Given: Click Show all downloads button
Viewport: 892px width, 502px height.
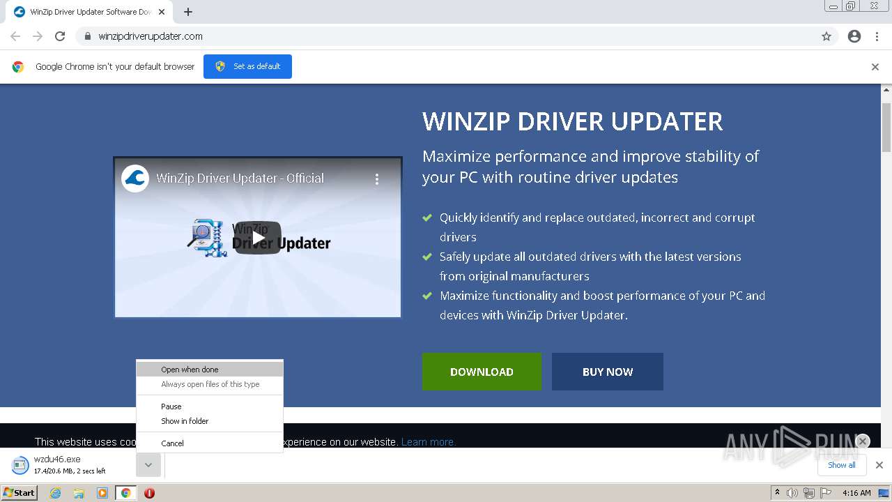Looking at the screenshot, I should pyautogui.click(x=841, y=465).
